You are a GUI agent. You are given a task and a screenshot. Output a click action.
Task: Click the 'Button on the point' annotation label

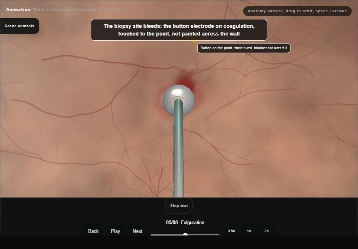click(x=244, y=48)
